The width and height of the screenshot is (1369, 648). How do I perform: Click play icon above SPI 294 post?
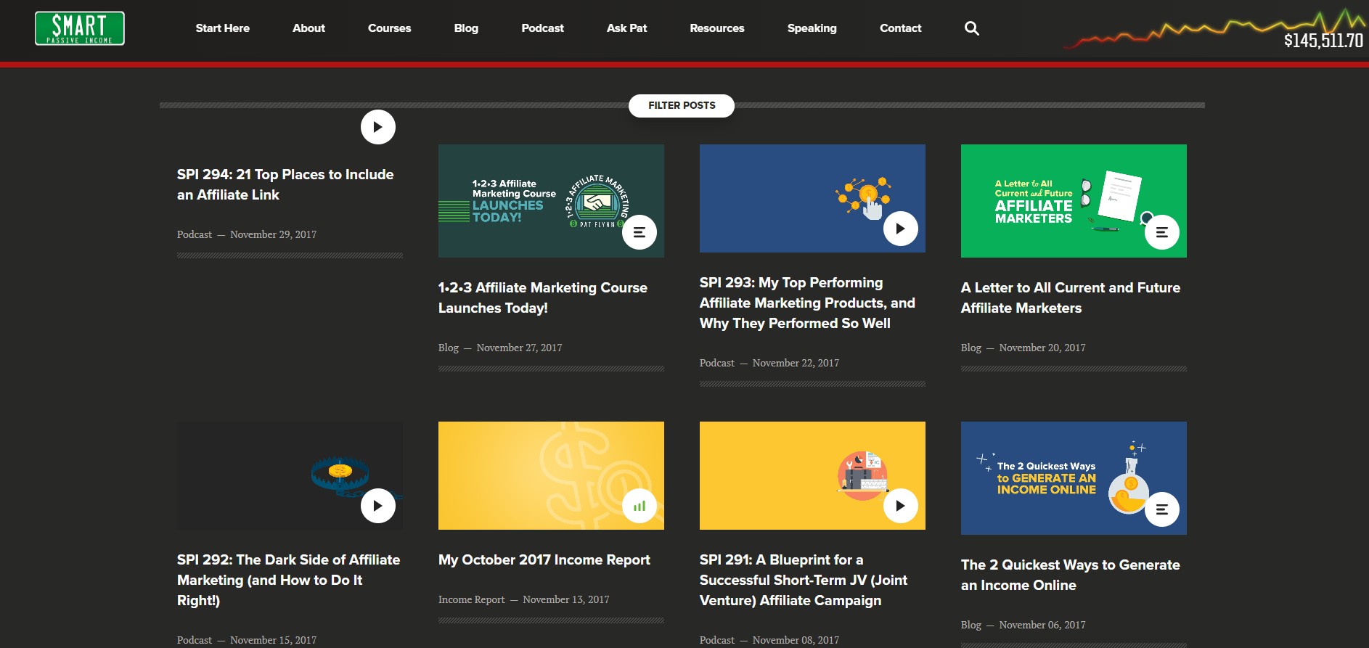(378, 127)
